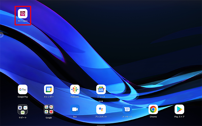Screen dimensions: 202x126
Task: Tap the Google G mini icon in folder
Action: 46,107
